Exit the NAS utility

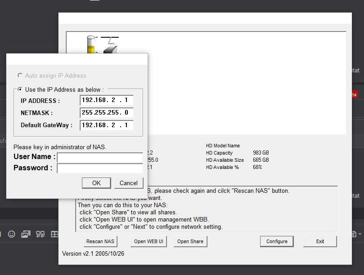[x=320, y=241]
